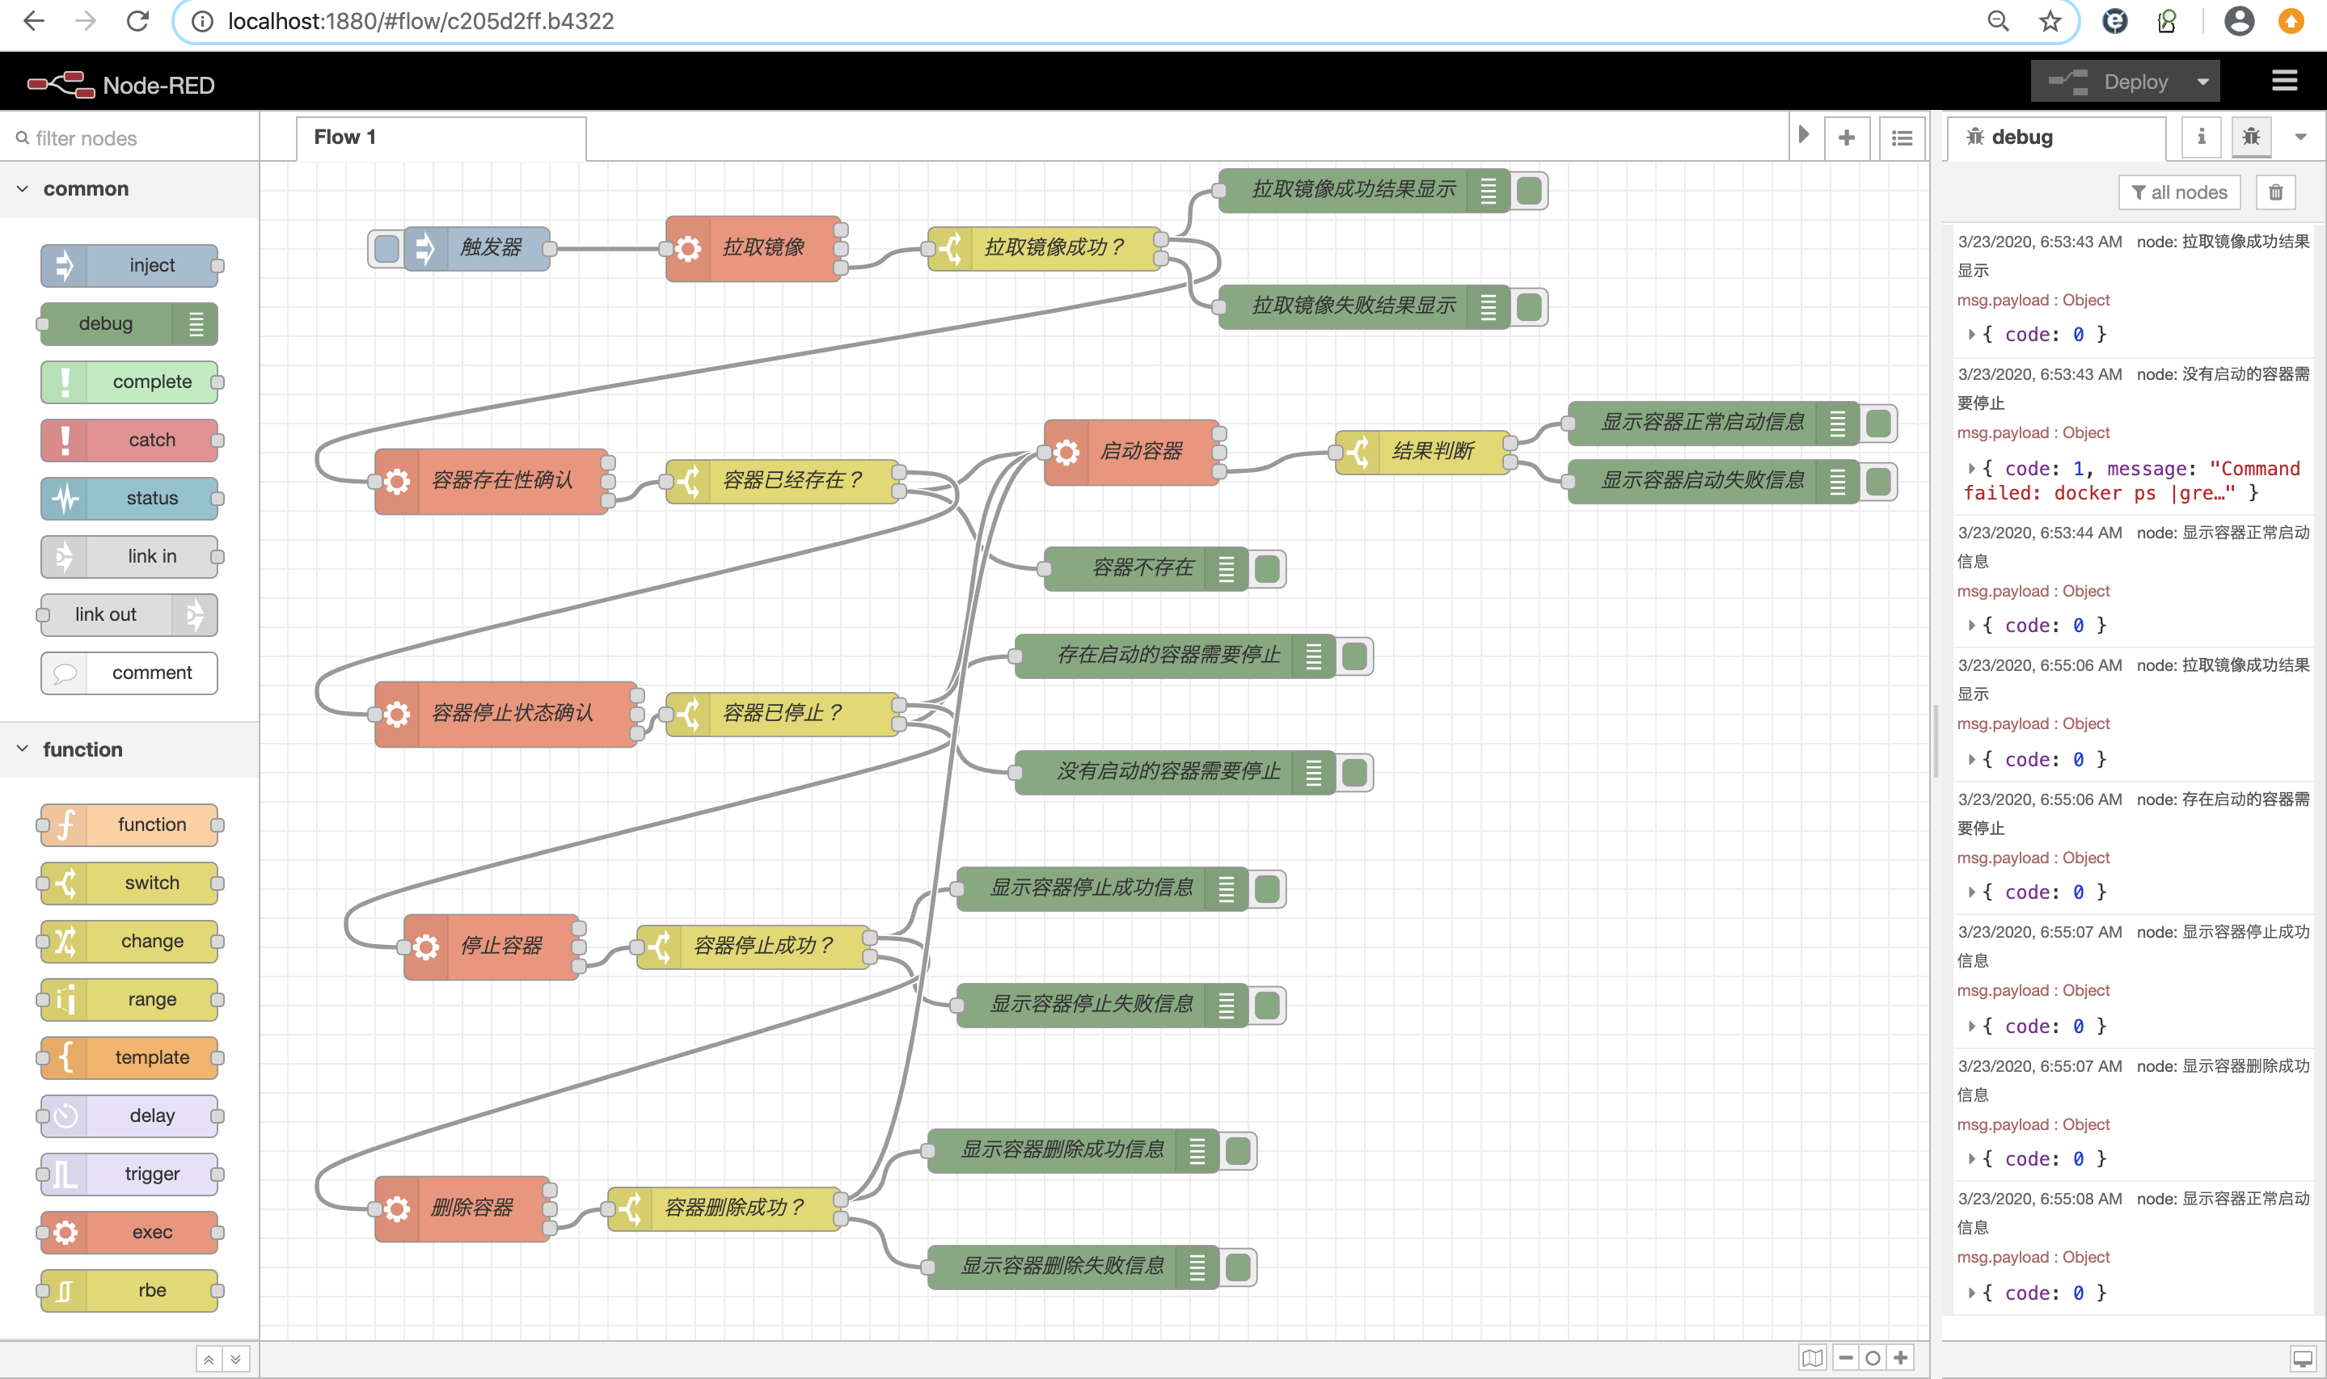Switch to the Flow 1 tab
Image resolution: width=2327 pixels, height=1379 pixels.
(x=344, y=137)
